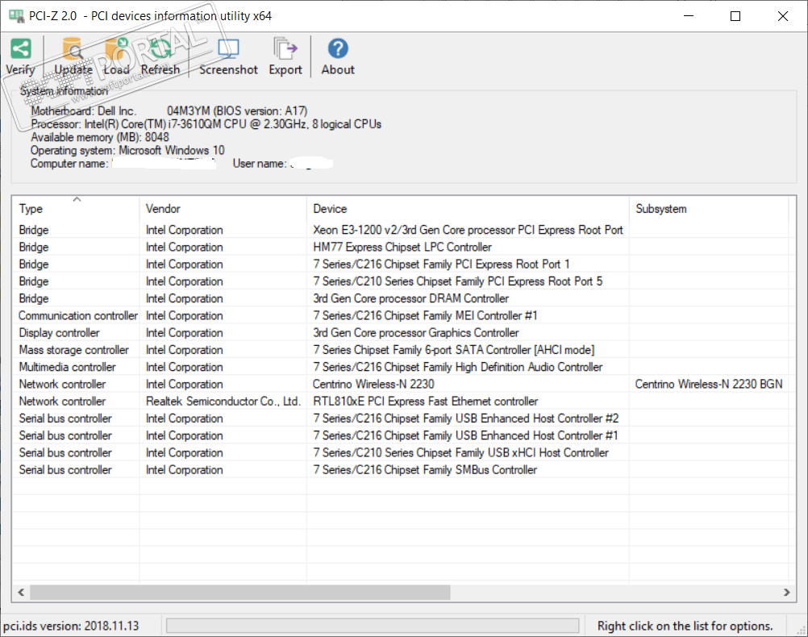Click the Processor information line
This screenshot has width=808, height=637.
[x=206, y=124]
